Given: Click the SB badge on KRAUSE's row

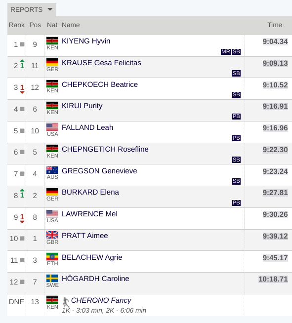Looking at the screenshot, I should coord(236,73).
